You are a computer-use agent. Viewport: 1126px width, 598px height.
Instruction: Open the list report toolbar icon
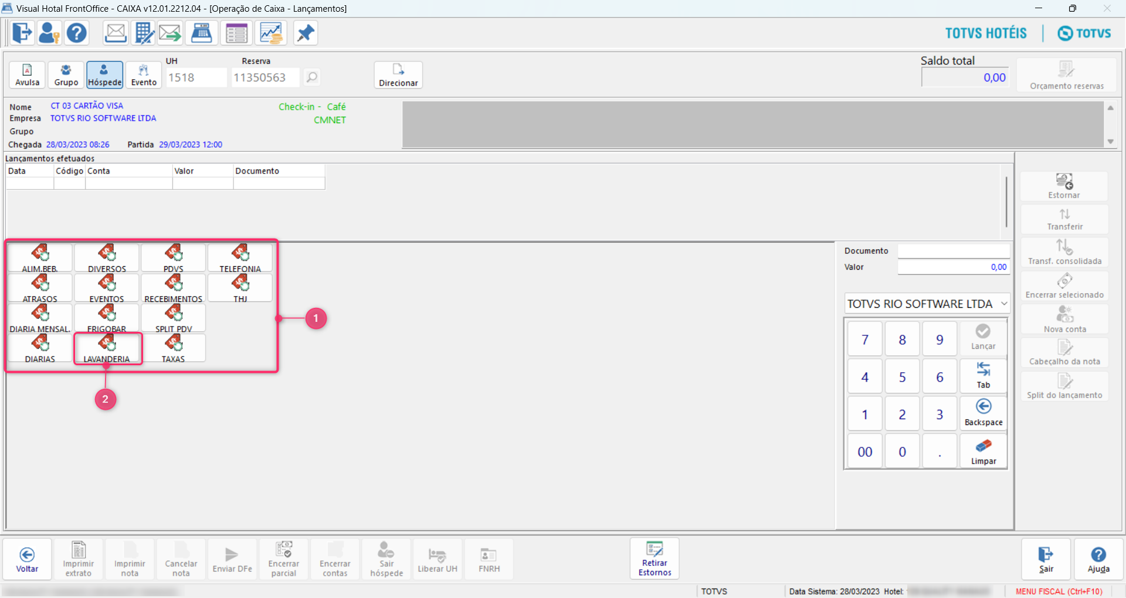point(236,33)
